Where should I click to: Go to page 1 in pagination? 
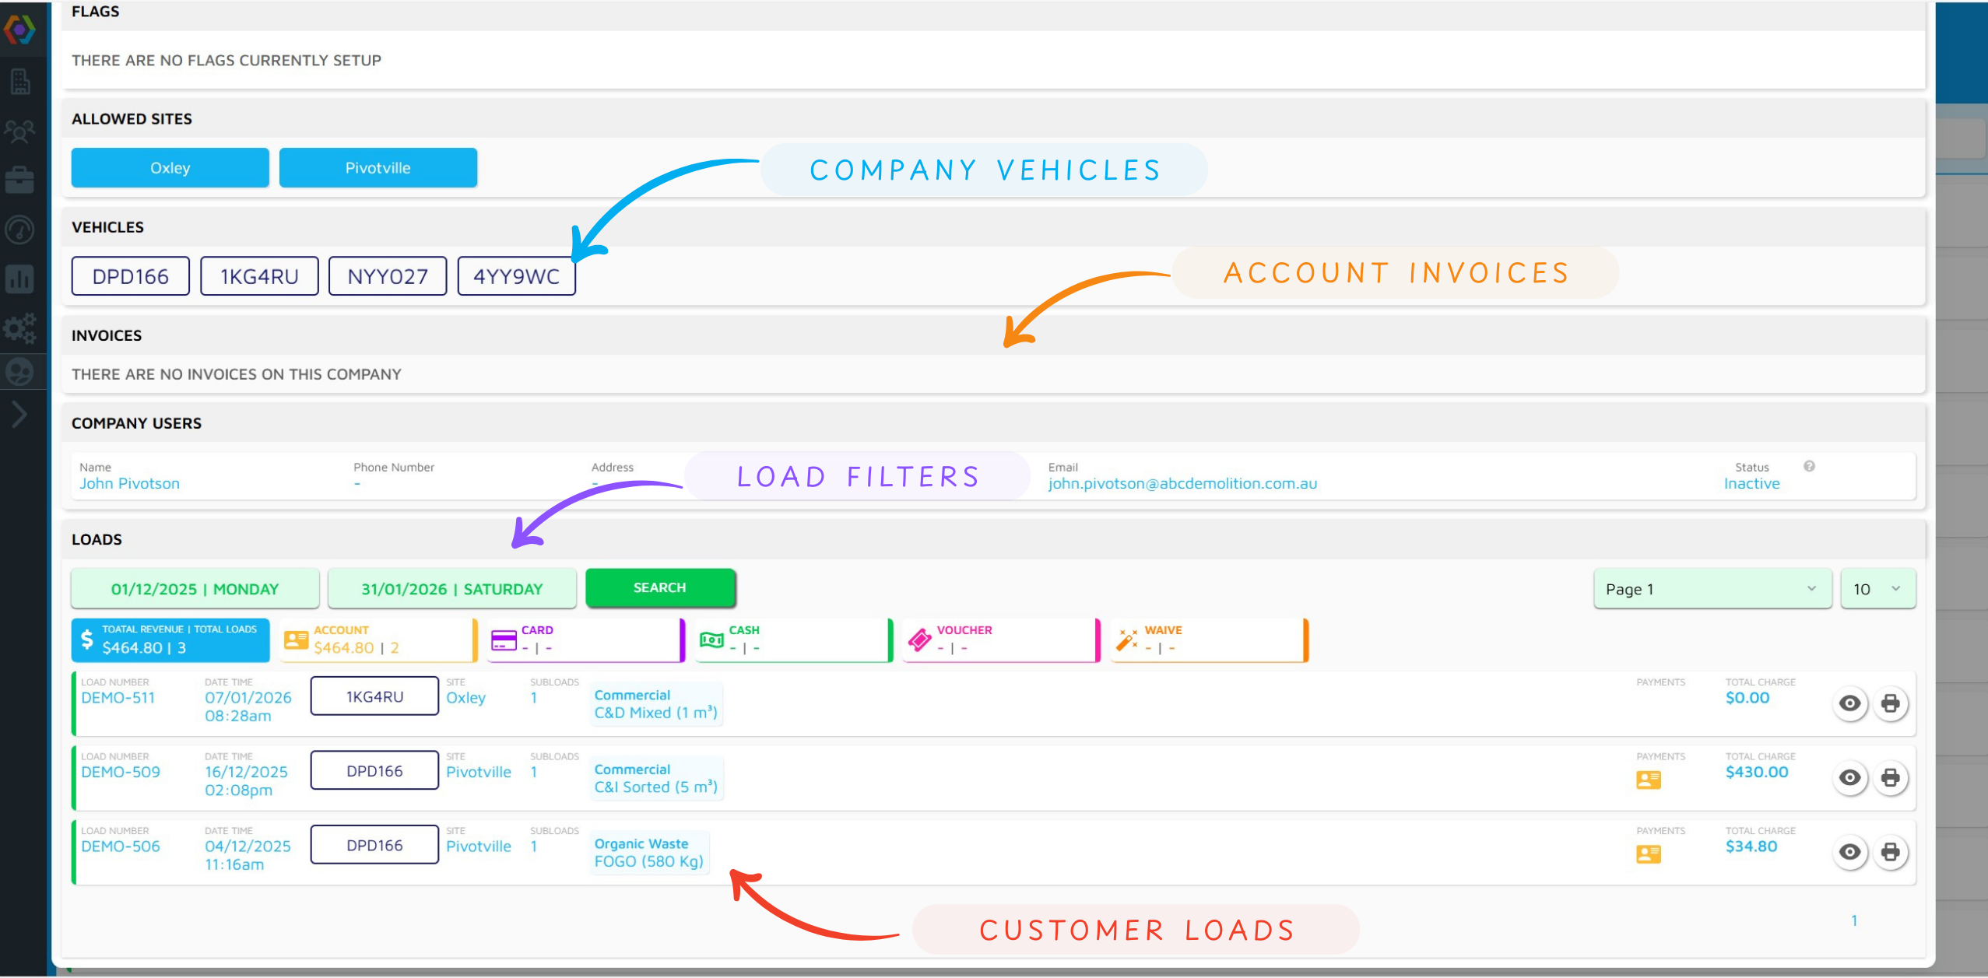coord(1854,920)
